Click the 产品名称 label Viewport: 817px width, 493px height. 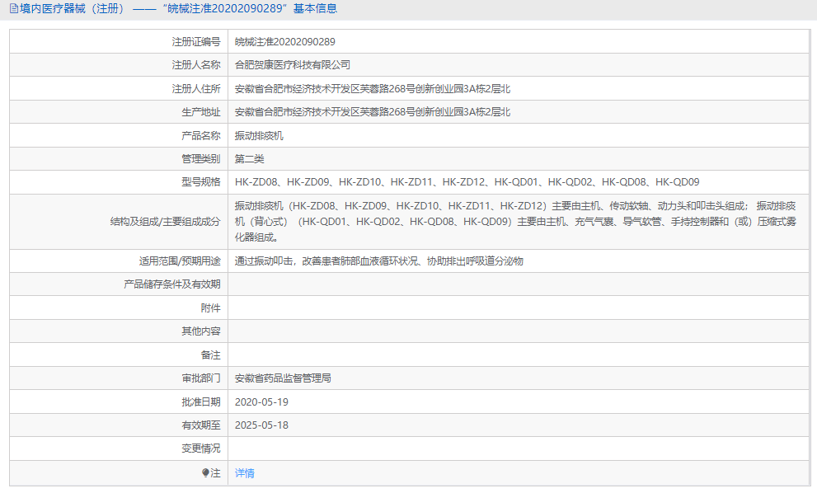[200, 135]
